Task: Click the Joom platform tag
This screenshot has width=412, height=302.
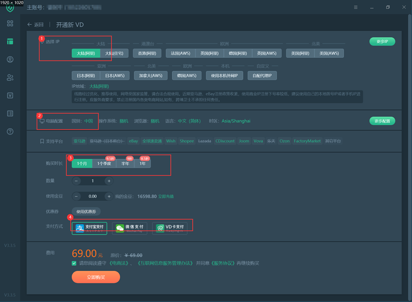Action: [244, 141]
